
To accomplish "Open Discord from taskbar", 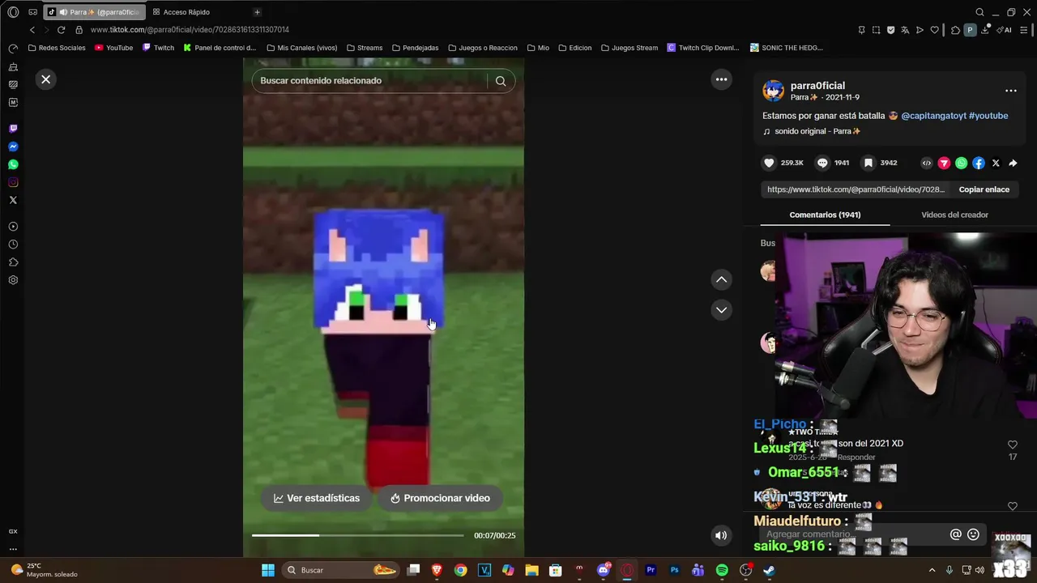I will (603, 570).
